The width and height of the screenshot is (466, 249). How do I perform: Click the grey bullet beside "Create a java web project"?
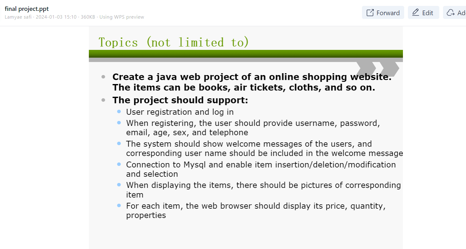tap(103, 76)
